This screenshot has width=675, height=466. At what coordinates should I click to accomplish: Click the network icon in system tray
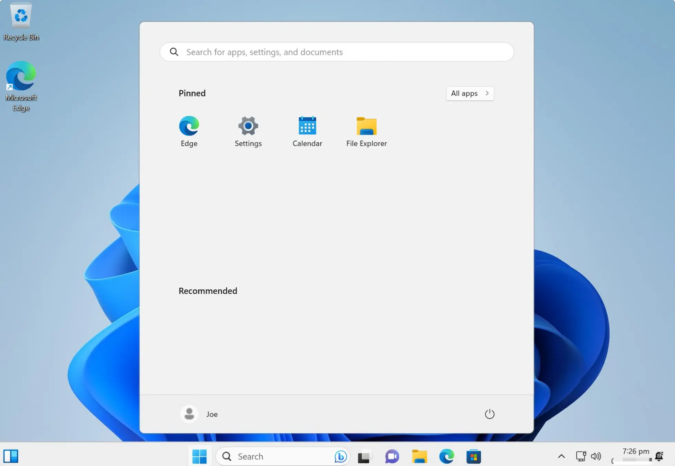(581, 456)
